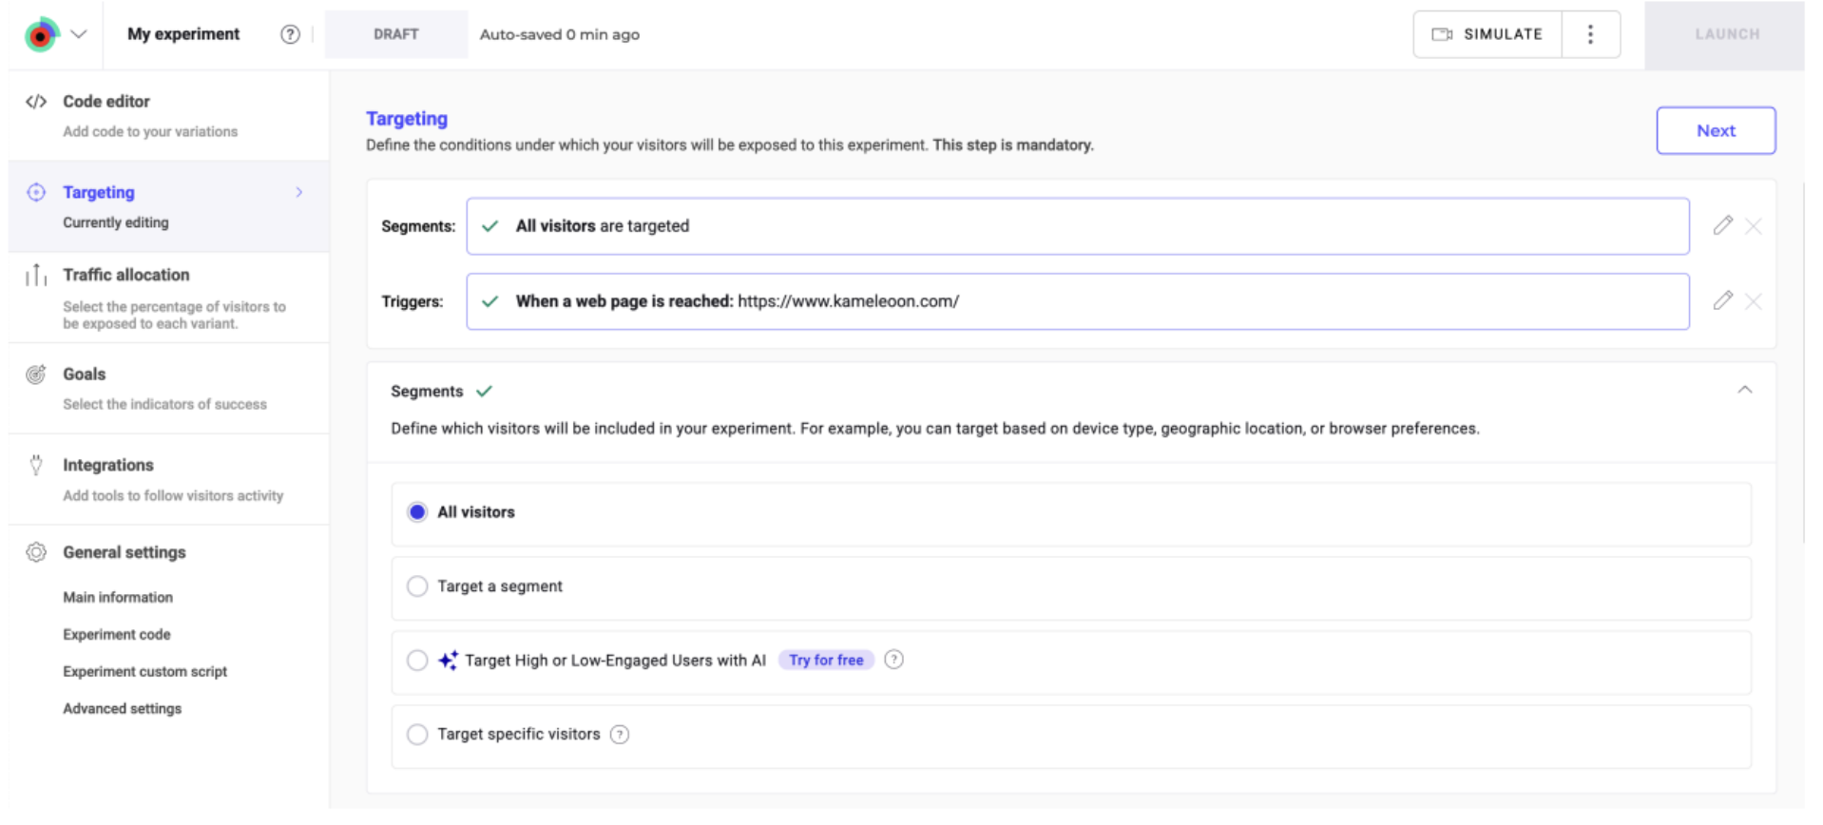The width and height of the screenshot is (1823, 825).
Task: Collapse the Segments panel chevron
Action: pyautogui.click(x=1745, y=390)
